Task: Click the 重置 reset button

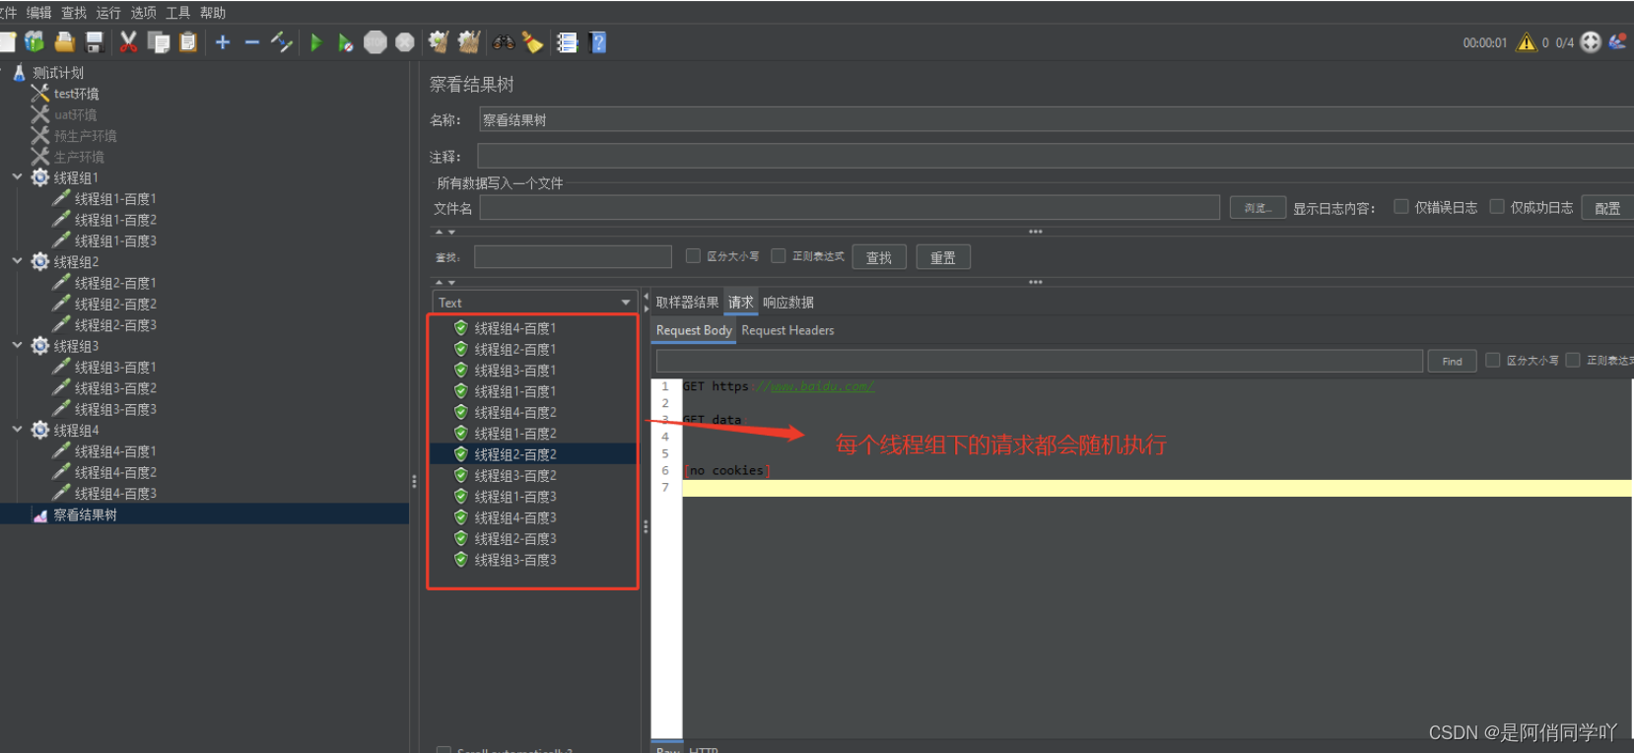Action: [x=943, y=257]
